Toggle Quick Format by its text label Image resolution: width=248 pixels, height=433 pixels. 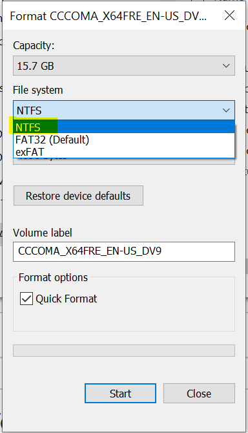tap(67, 299)
